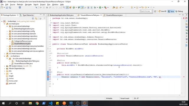The width and height of the screenshot is (189, 106).
Task: Click the Run green play button
Action: click(100, 7)
